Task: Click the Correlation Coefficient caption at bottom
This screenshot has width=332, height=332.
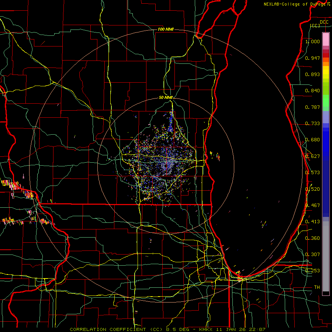Action: [x=167, y=329]
